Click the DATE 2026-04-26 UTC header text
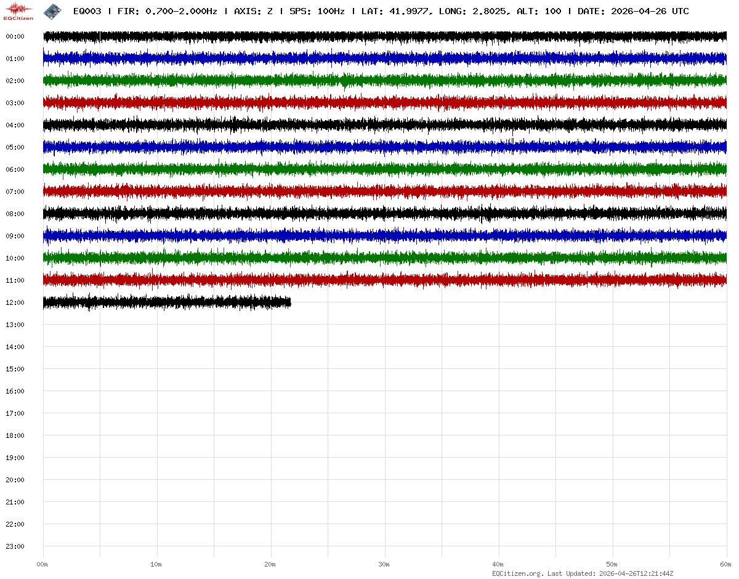This screenshot has width=739, height=579. point(633,11)
